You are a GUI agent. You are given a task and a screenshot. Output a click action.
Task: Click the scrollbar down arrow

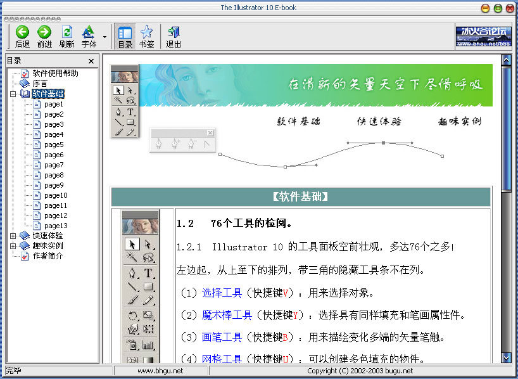(x=506, y=357)
